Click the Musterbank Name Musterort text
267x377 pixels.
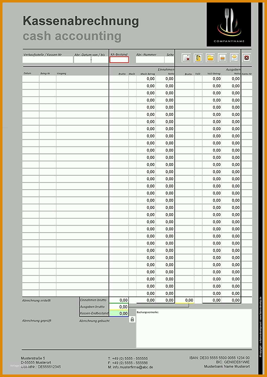click(227, 366)
